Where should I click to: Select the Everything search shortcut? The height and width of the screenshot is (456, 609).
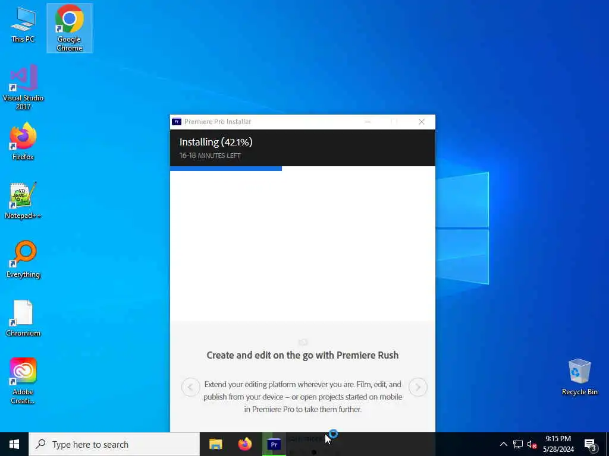coord(23,259)
